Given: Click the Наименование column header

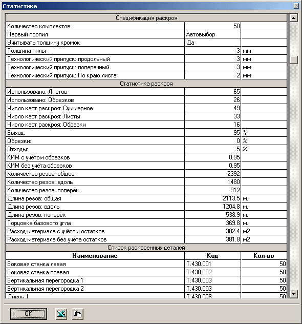Looking at the screenshot, I should coord(95,256).
